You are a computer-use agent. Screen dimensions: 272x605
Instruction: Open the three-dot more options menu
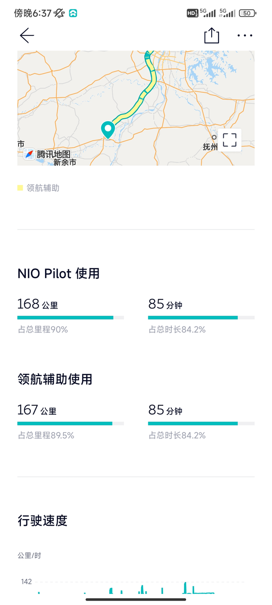click(245, 36)
